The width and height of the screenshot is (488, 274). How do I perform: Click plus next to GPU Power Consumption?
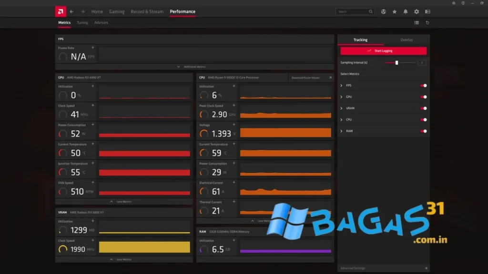(x=93, y=125)
